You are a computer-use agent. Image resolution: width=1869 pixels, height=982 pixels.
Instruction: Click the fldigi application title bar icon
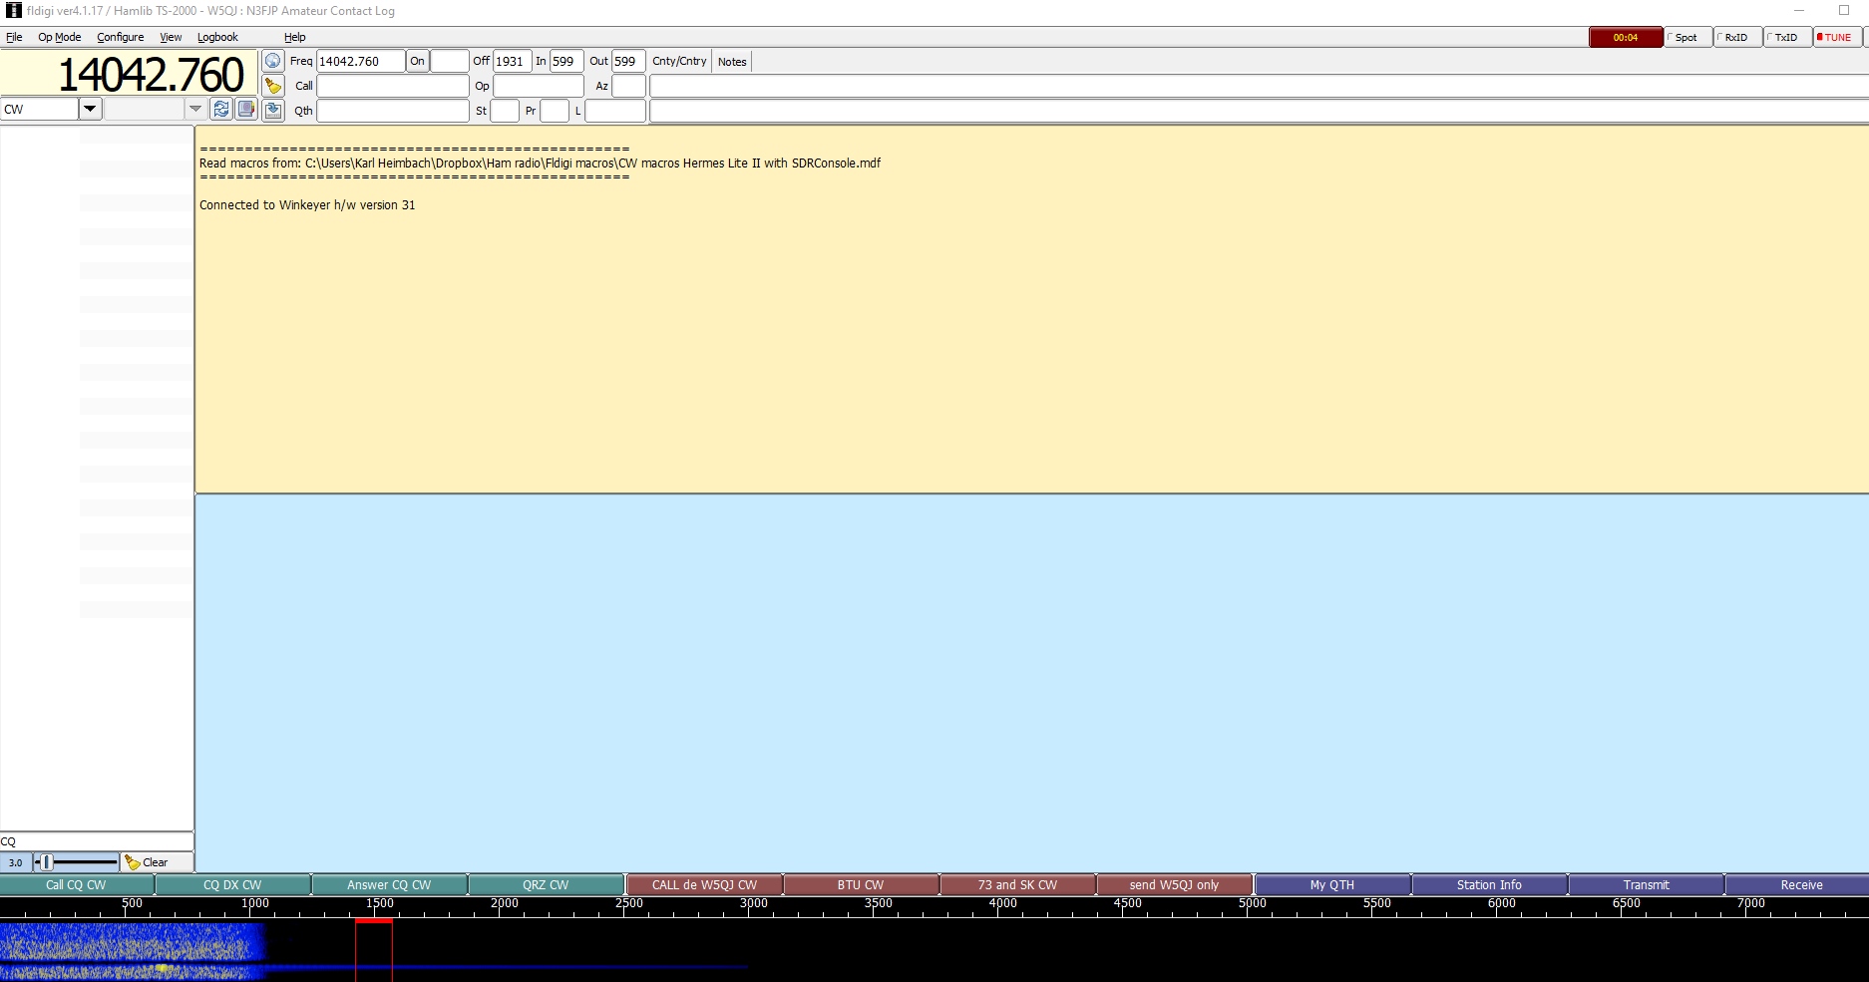click(x=13, y=10)
